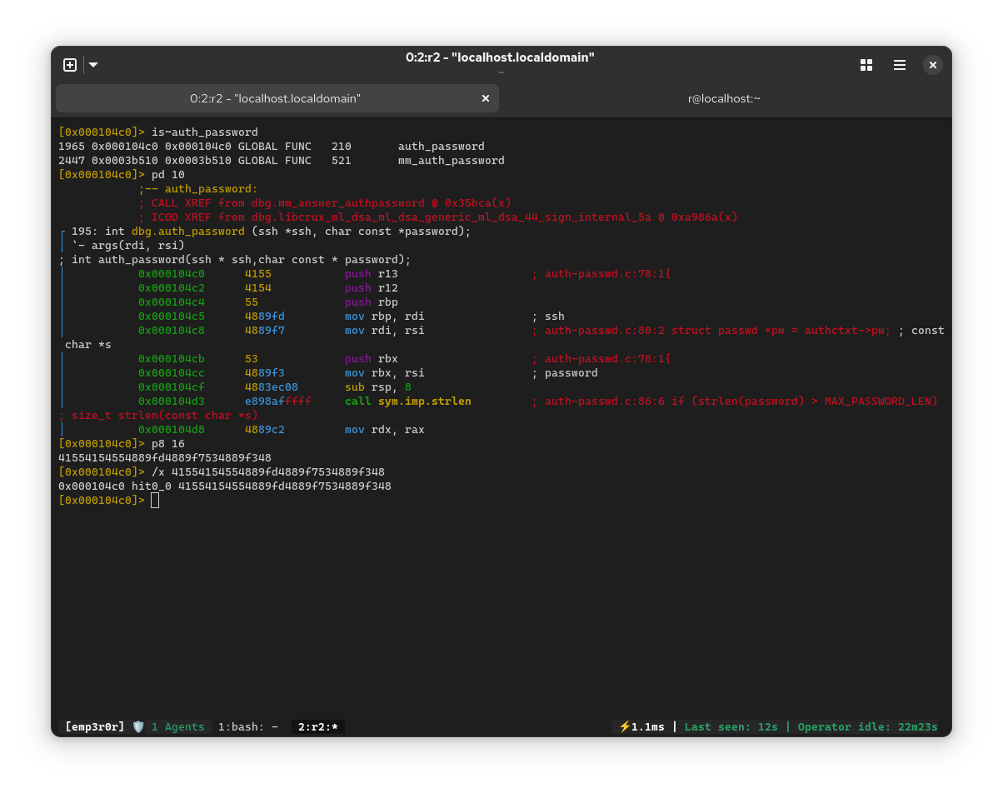The height and width of the screenshot is (793, 1003).
Task: Select tmux window 2:r2:*
Action: click(x=318, y=727)
